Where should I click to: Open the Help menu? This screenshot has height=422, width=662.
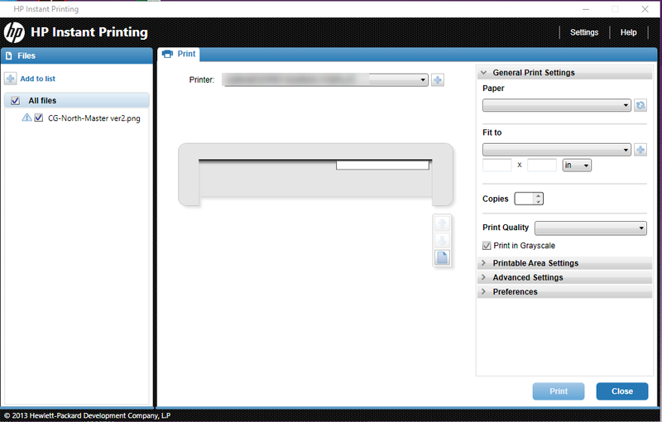[628, 32]
